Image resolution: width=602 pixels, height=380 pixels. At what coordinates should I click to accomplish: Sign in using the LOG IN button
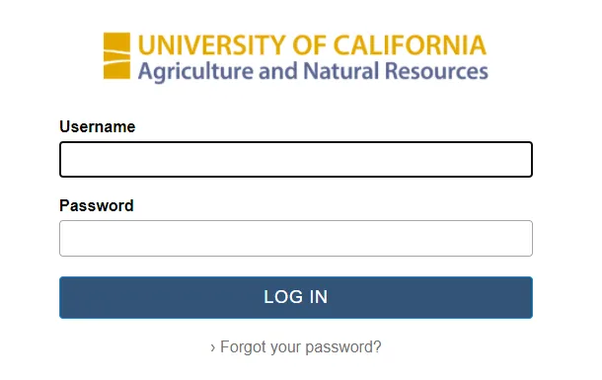coord(296,297)
